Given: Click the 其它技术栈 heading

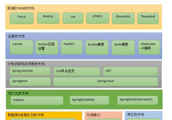Looking at the screenshot, I should tap(136, 114).
